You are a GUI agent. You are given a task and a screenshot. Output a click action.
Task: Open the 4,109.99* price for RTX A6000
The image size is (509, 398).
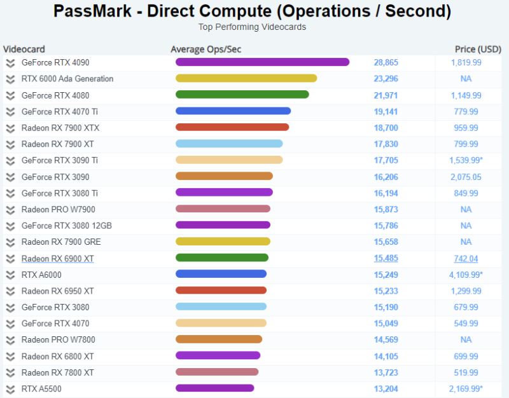coord(466,275)
